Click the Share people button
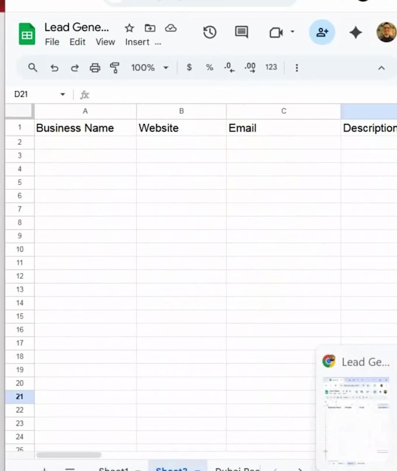 point(322,32)
